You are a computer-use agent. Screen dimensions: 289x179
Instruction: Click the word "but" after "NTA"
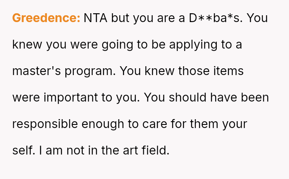pyautogui.click(x=120, y=18)
